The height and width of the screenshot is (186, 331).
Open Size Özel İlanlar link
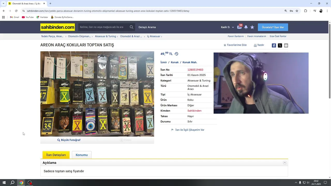pos(278,36)
